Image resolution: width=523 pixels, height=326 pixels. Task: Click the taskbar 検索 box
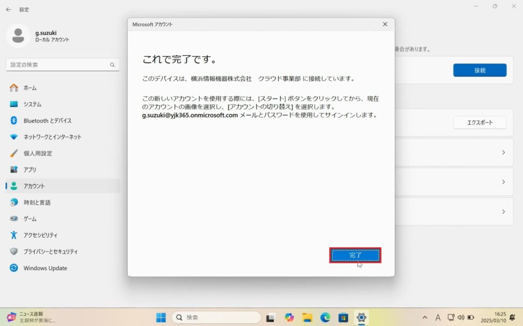(x=216, y=317)
